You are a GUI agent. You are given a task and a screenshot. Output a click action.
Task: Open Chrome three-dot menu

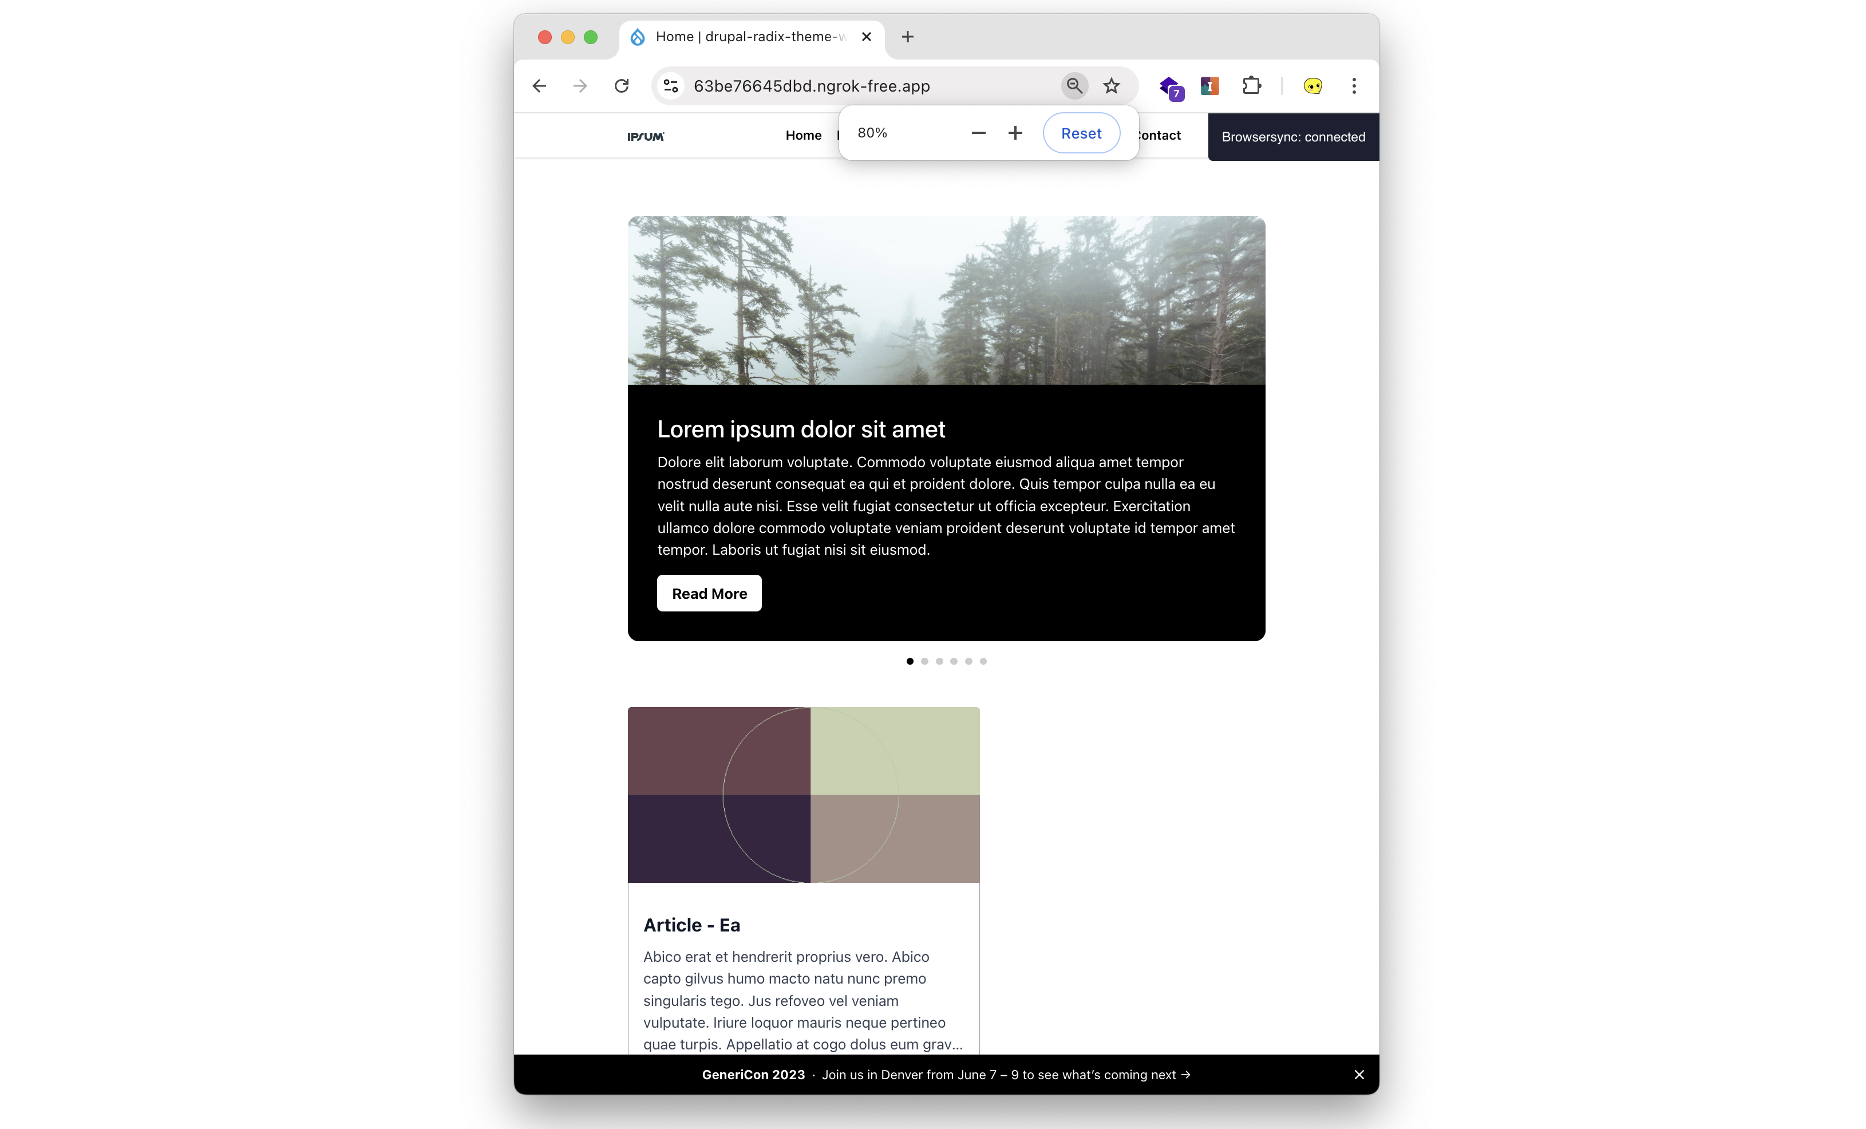[1354, 86]
